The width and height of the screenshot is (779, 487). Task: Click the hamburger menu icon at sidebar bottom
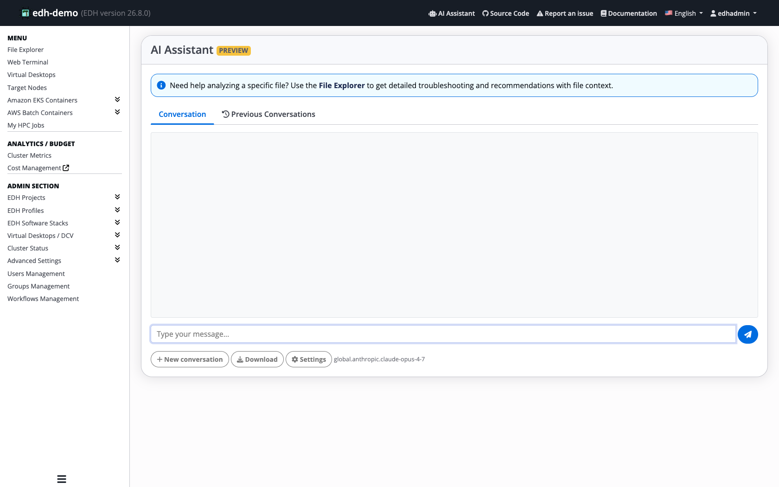(x=62, y=479)
